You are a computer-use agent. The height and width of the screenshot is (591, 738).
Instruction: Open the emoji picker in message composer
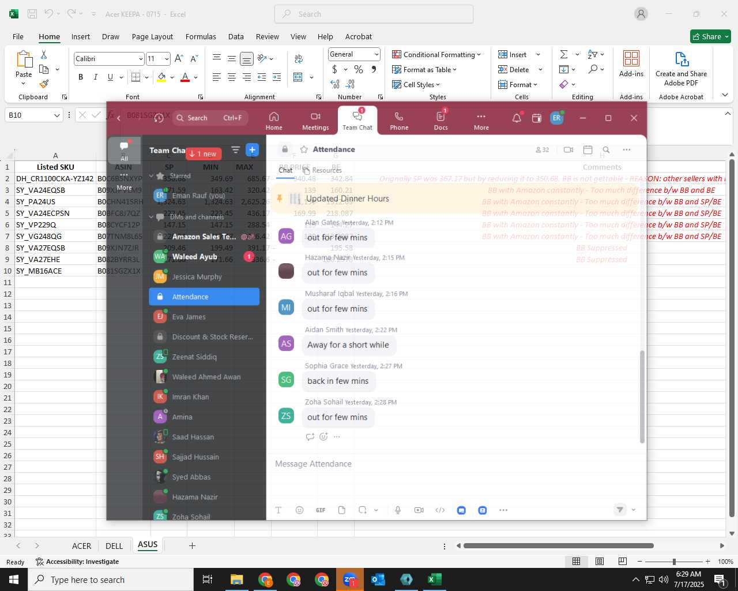pos(299,510)
